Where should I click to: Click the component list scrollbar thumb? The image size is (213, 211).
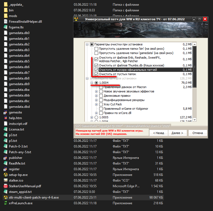pyautogui.click(x=195, y=67)
